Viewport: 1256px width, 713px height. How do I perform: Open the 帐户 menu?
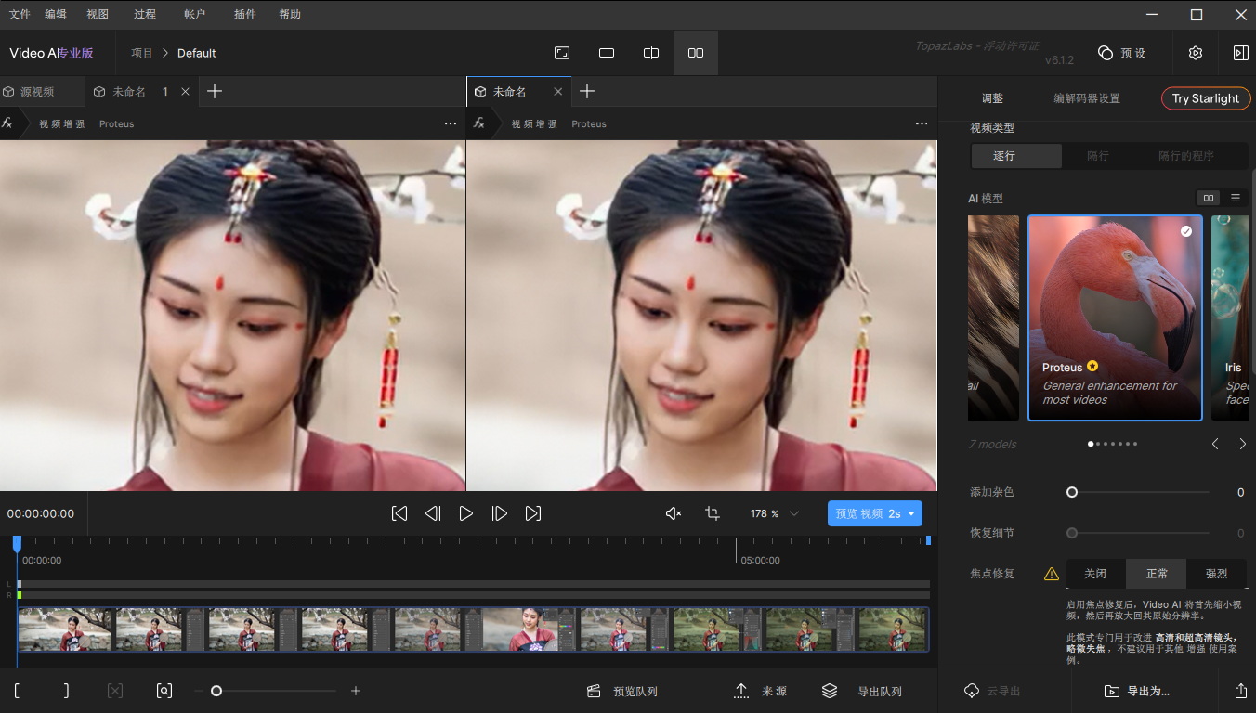(x=194, y=15)
